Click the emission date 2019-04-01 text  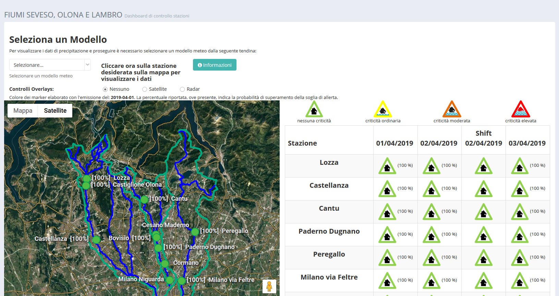coord(123,98)
